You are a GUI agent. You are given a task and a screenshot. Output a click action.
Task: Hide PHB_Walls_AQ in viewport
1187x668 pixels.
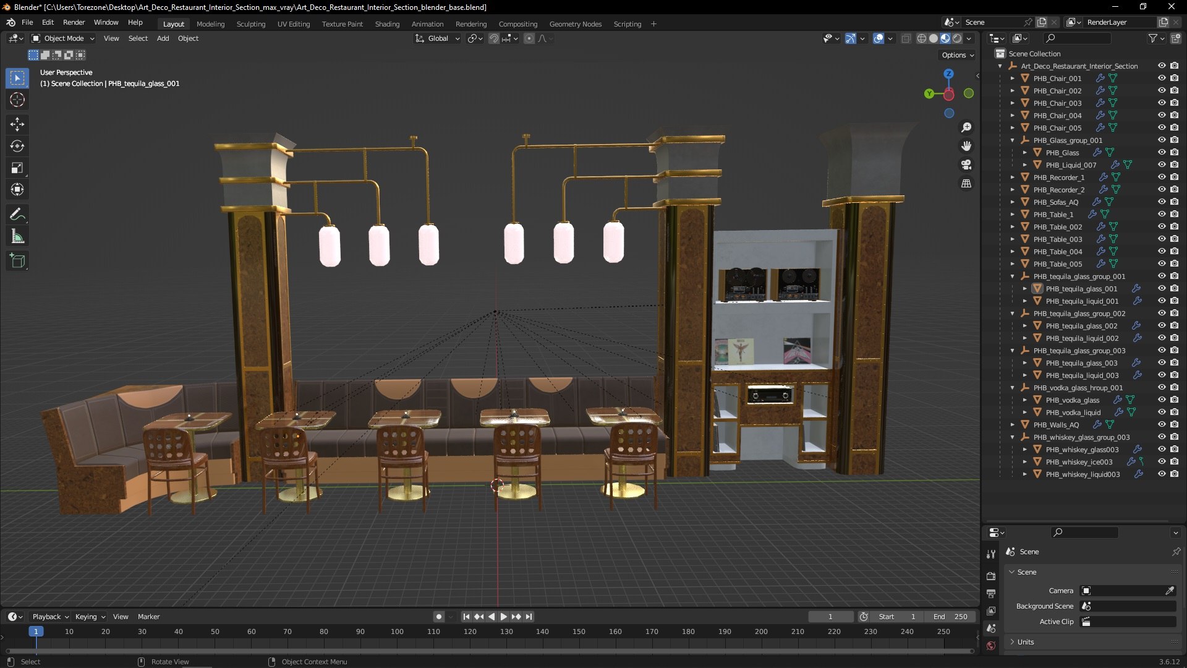pyautogui.click(x=1162, y=425)
